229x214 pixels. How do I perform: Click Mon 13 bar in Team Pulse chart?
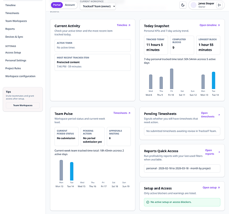pos(61,170)
